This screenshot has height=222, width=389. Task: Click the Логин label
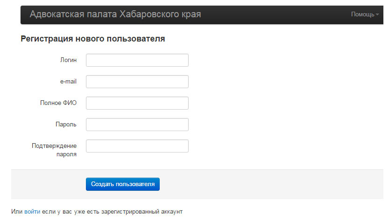(69, 60)
